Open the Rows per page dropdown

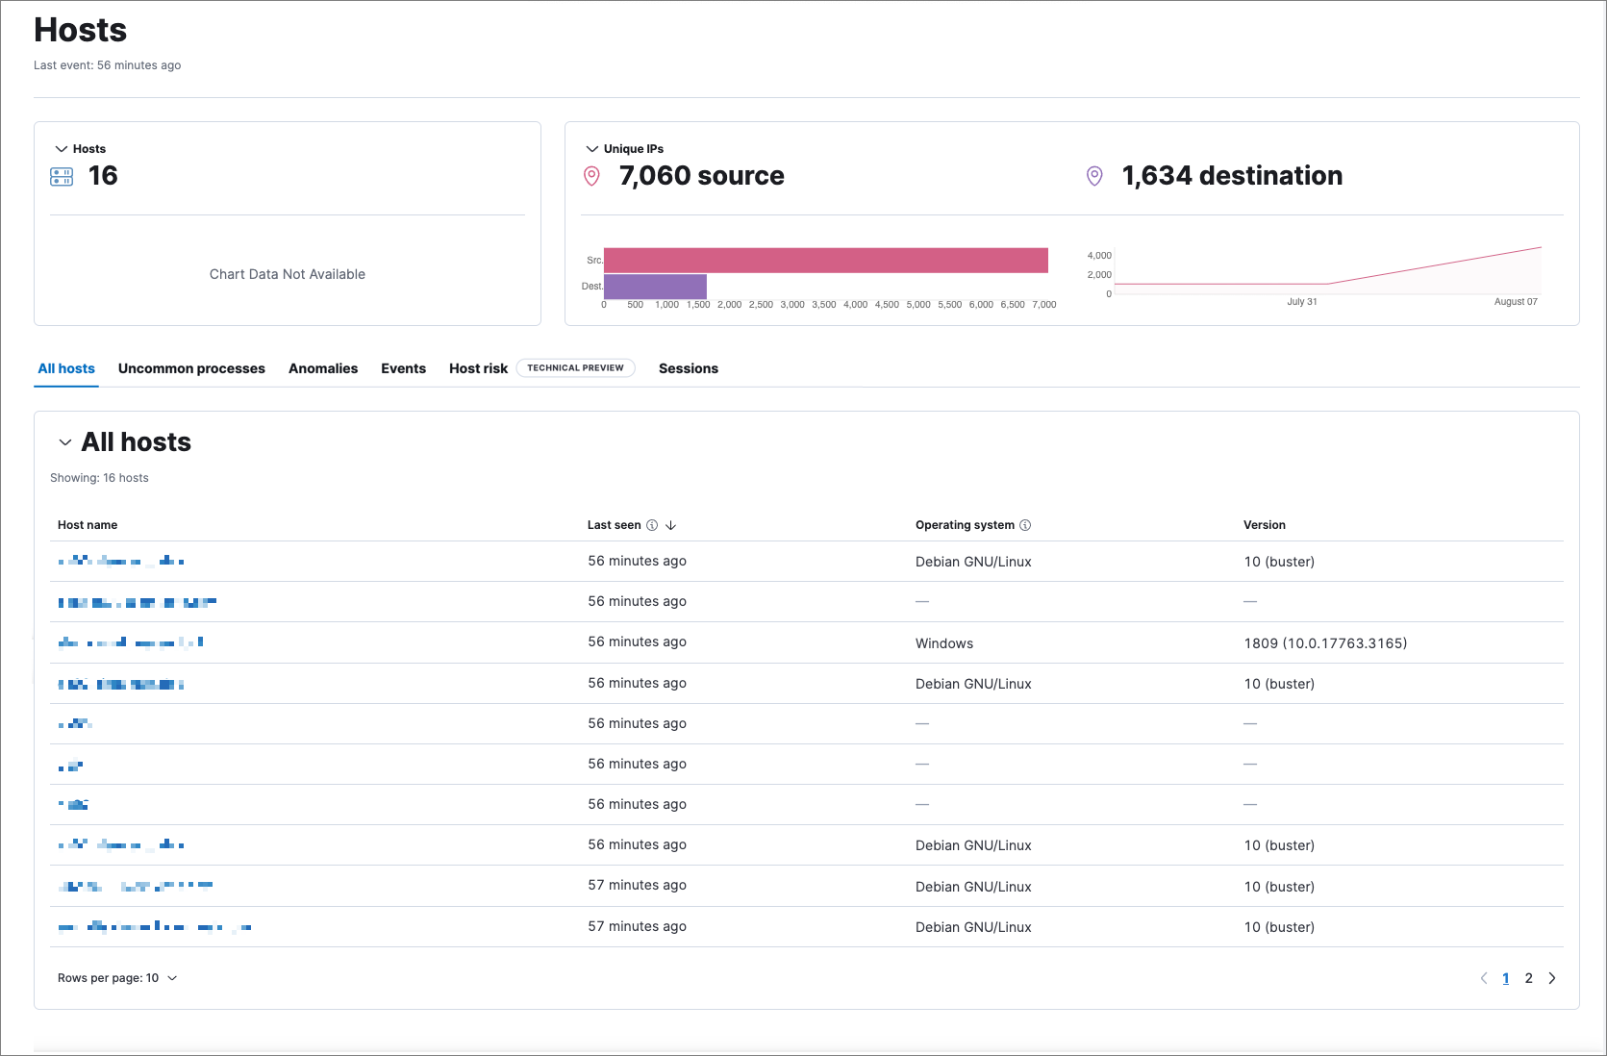117,977
